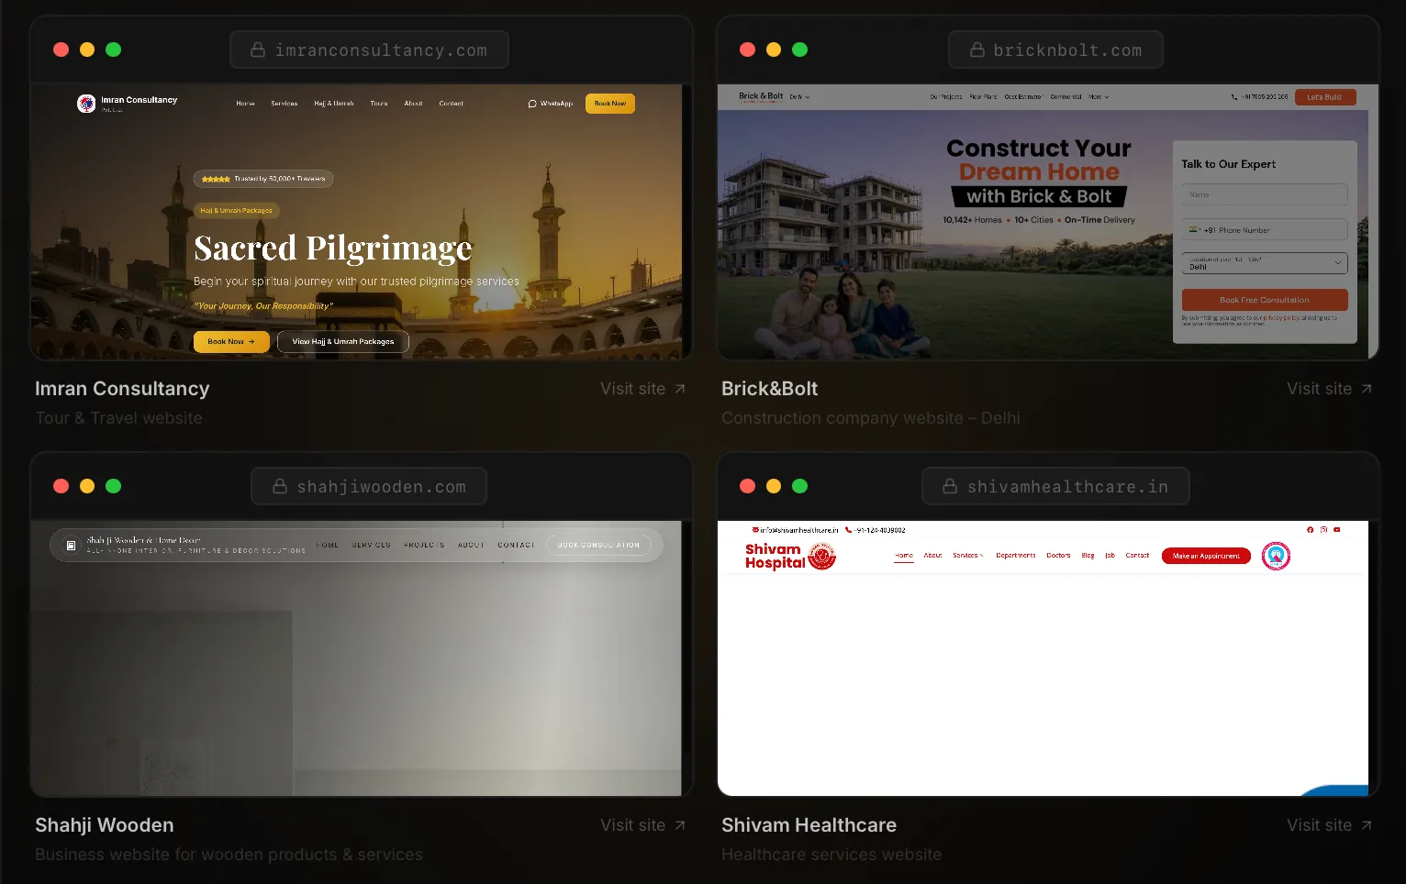Click the lock icon beside shivamhealthcare.in
The image size is (1406, 884).
(x=950, y=486)
